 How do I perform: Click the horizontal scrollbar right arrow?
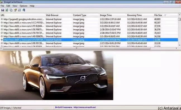coord(177,48)
